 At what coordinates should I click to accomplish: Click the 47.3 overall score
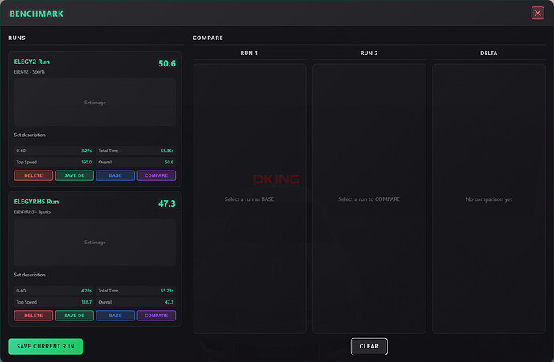pos(167,203)
